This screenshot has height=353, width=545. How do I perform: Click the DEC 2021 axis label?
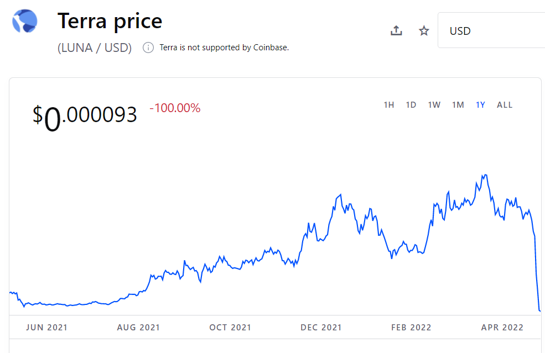click(321, 328)
